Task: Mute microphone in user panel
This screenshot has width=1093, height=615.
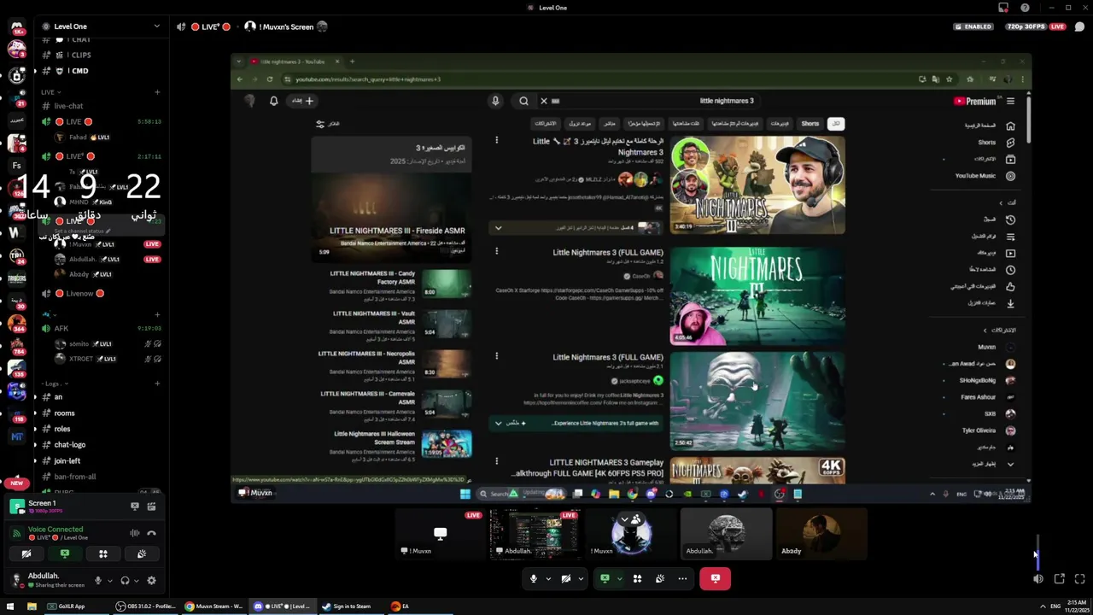Action: [97, 580]
